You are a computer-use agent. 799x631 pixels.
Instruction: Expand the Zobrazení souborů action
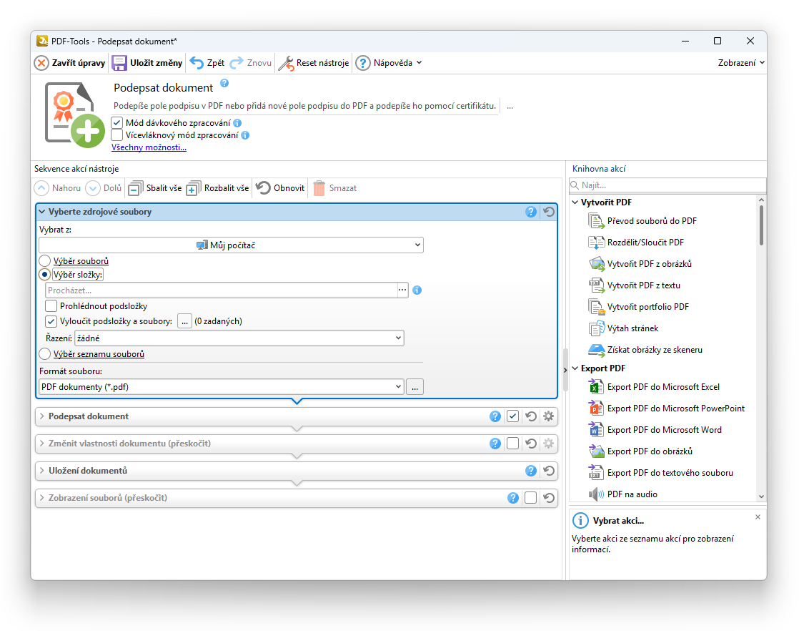coord(42,498)
